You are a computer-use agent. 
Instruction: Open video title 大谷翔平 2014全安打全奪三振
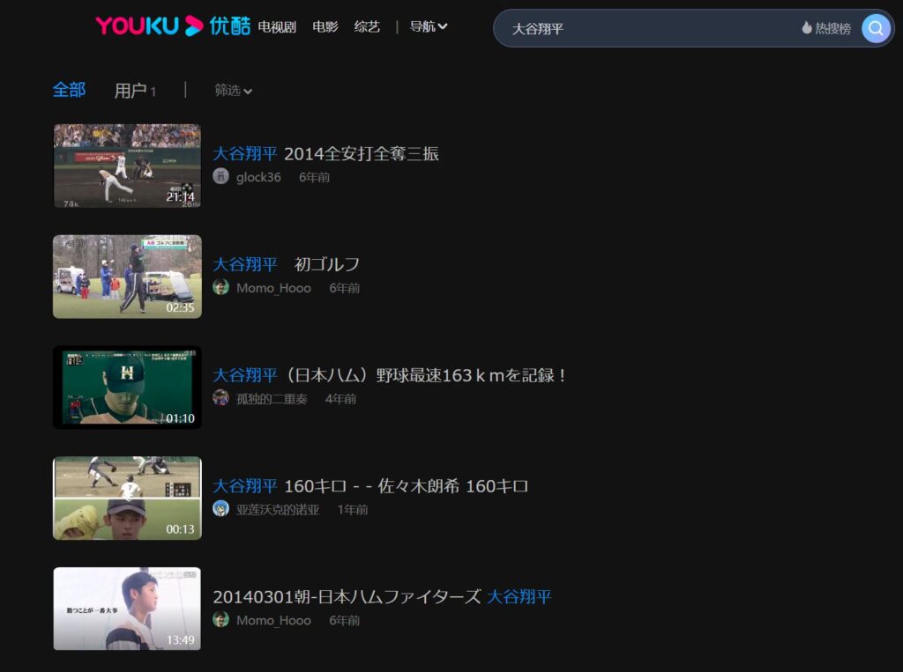[x=325, y=153]
